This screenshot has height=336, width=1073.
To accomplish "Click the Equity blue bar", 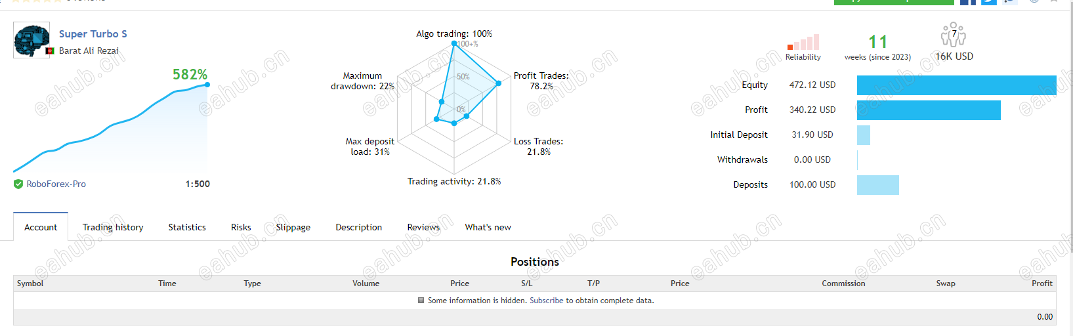I will click(x=957, y=85).
